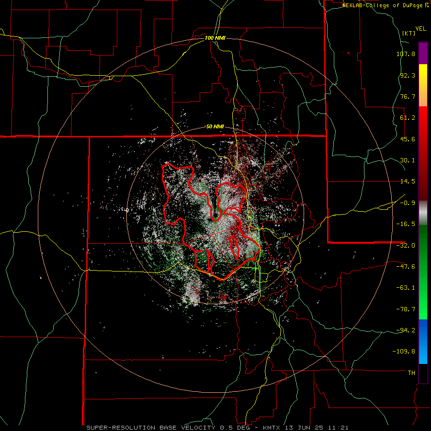The width and height of the screenshot is (431, 431).
Task: Click the -0.9 value on the velocity scale
Action: coord(408,203)
